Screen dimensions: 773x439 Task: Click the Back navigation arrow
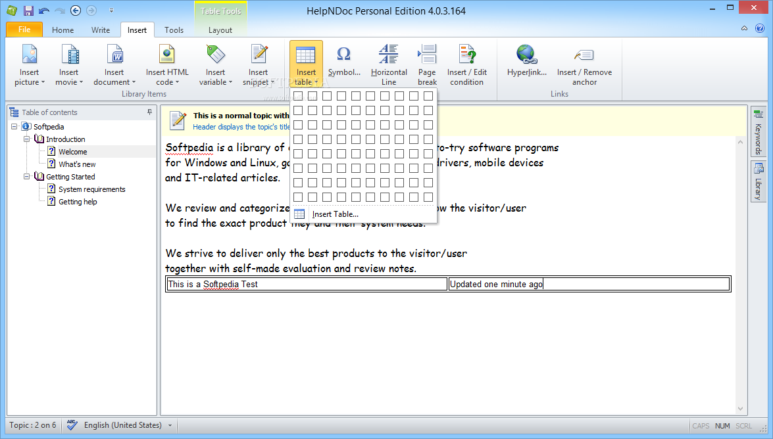(x=76, y=11)
